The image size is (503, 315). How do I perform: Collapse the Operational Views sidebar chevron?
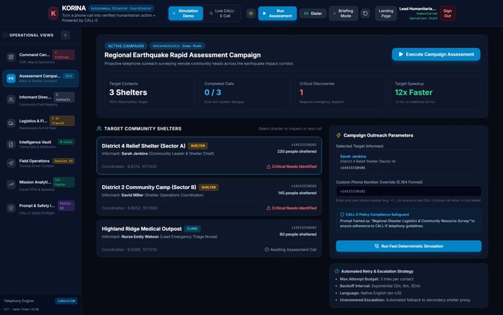pos(66,35)
